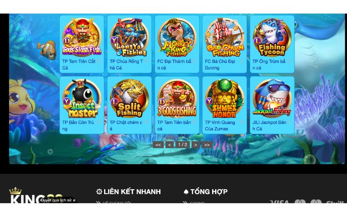
Task: Open the Split Fishing game icon
Action: 129,98
